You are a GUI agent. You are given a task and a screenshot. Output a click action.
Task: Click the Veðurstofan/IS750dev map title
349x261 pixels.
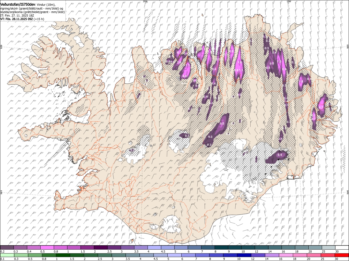click(18, 4)
